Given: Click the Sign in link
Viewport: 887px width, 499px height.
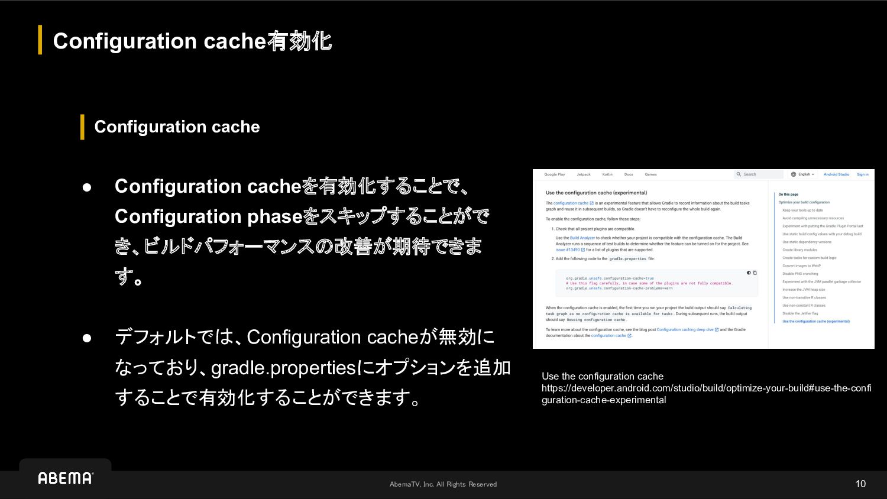Looking at the screenshot, I should coord(863,174).
